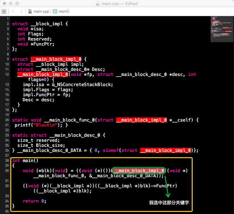The image size is (234, 214).
Task: Click line number 30 in gutter
Action: (7, 171)
